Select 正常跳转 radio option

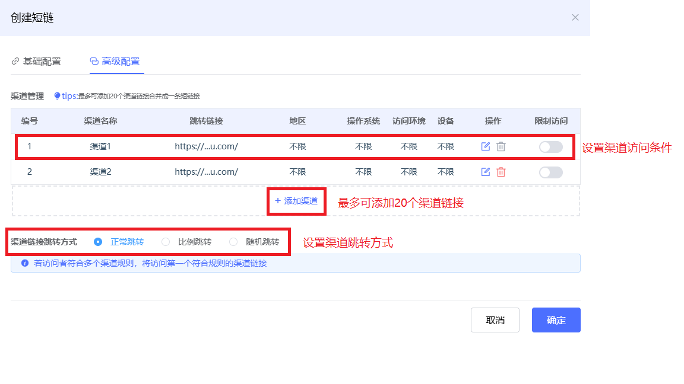tap(99, 242)
